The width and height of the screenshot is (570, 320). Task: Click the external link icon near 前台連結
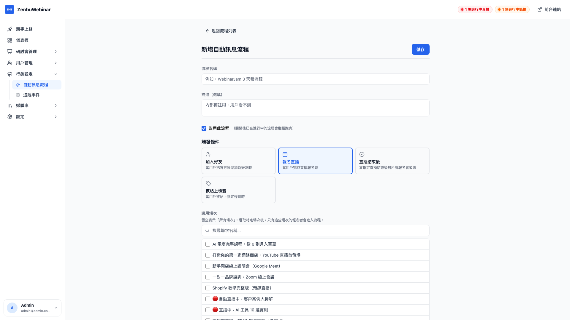point(540,9)
